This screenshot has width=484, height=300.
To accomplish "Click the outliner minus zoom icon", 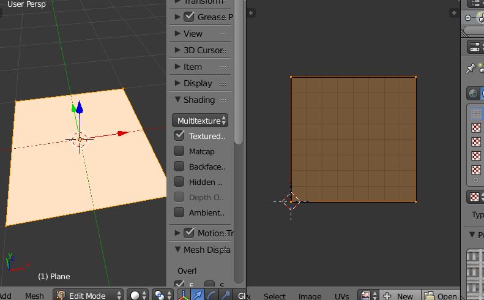I will click(468, 18).
